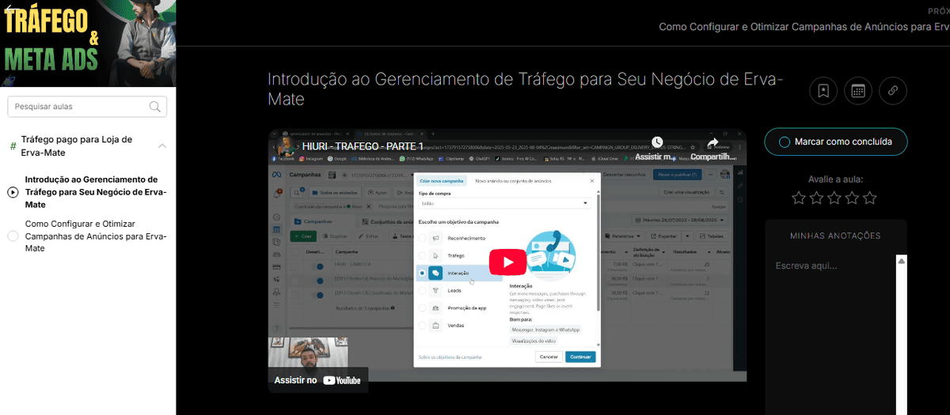Click the play circle beside the Introdução lesson

[13, 192]
